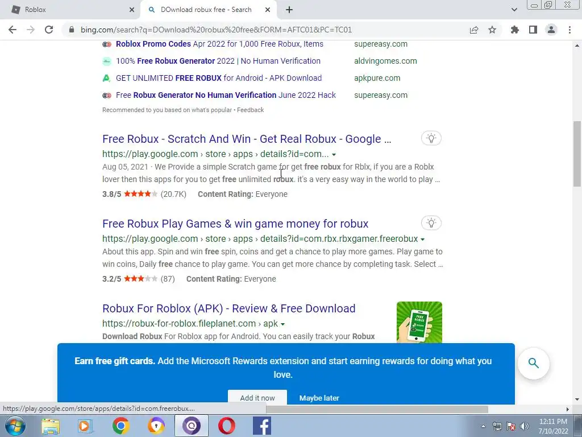Click the (20.7K) review count
Screen dimensions: 582x437
(x=173, y=194)
